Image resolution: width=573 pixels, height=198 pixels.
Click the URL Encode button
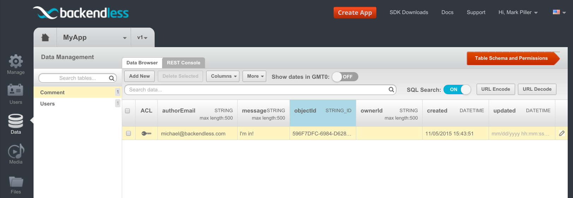[x=496, y=89]
